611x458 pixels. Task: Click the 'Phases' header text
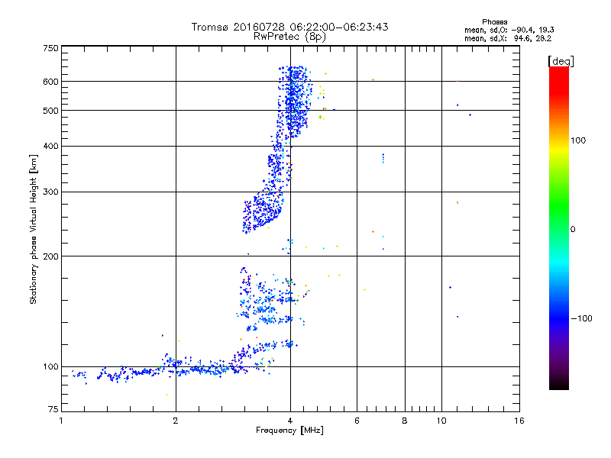pyautogui.click(x=494, y=22)
